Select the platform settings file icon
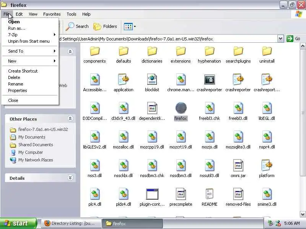Viewport: 306px width, 229px height. (267, 165)
